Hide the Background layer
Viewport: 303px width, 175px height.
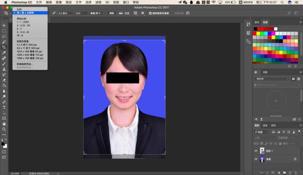click(256, 159)
